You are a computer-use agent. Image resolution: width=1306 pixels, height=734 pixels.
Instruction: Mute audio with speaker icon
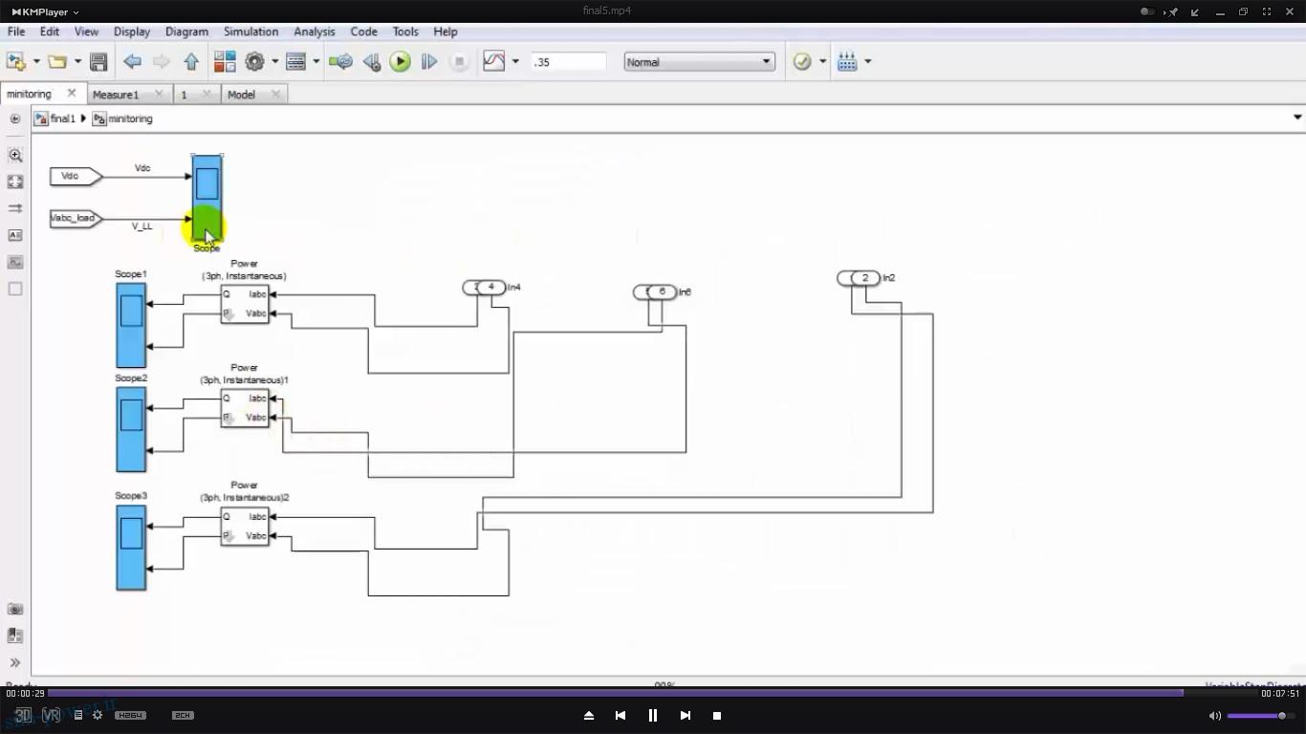[1214, 716]
